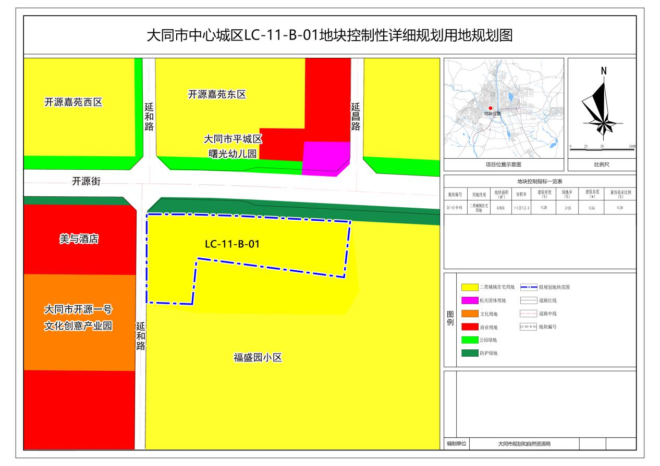This screenshot has height=466, width=660.
Task: Pick the red commercial land legend swatch
Action: [x=470, y=328]
